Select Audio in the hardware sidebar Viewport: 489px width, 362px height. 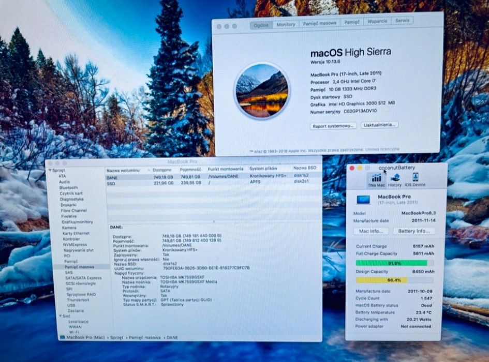coord(64,182)
